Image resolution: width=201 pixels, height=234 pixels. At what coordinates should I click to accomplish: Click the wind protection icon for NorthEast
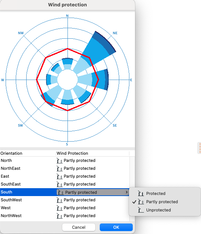[60, 169]
